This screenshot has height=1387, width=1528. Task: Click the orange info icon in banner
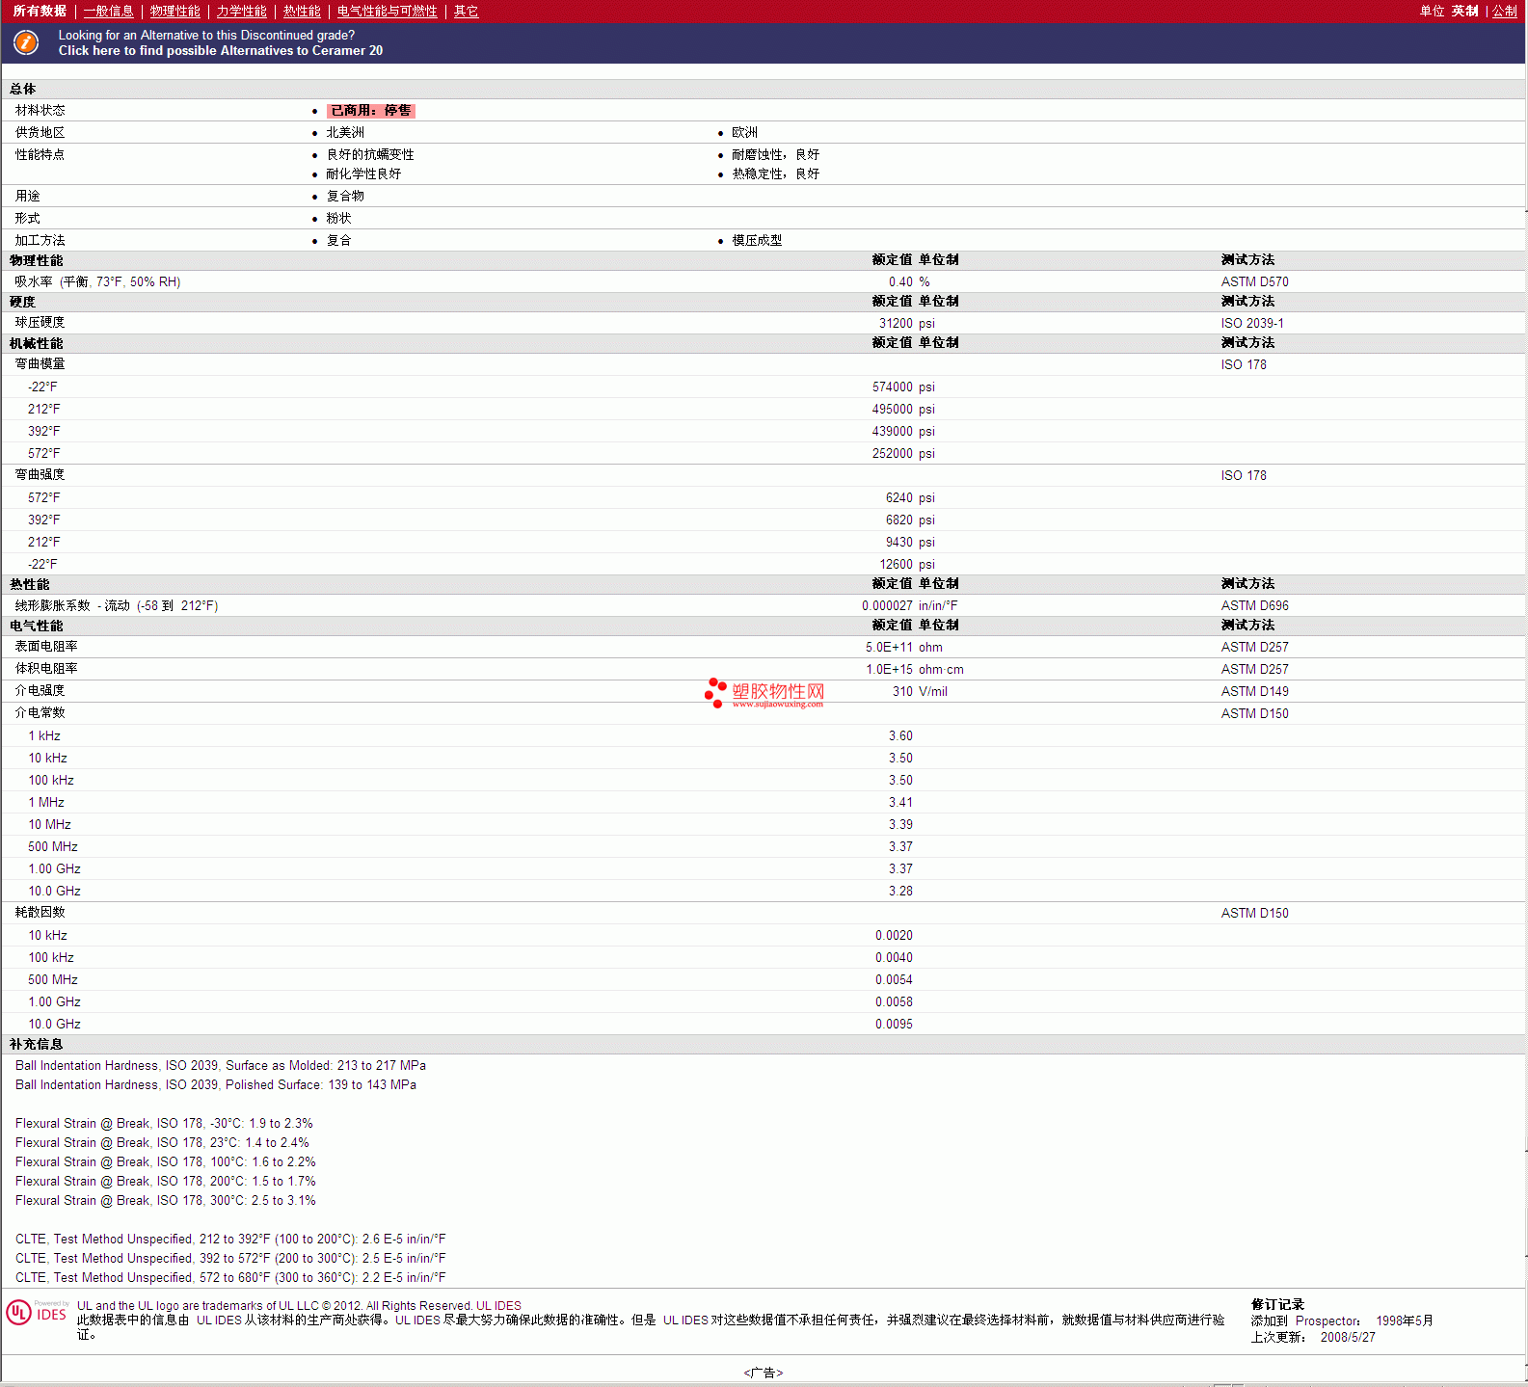click(x=26, y=42)
